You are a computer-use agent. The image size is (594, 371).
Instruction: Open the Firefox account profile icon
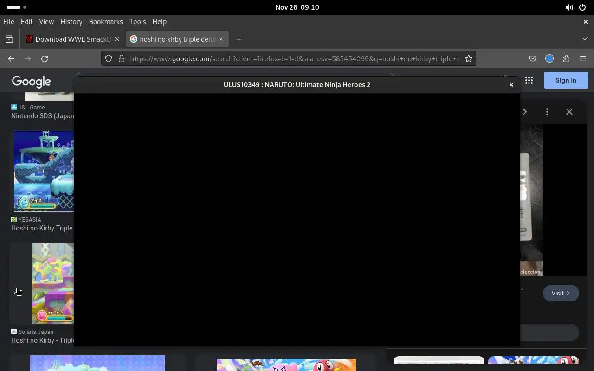coord(549,58)
